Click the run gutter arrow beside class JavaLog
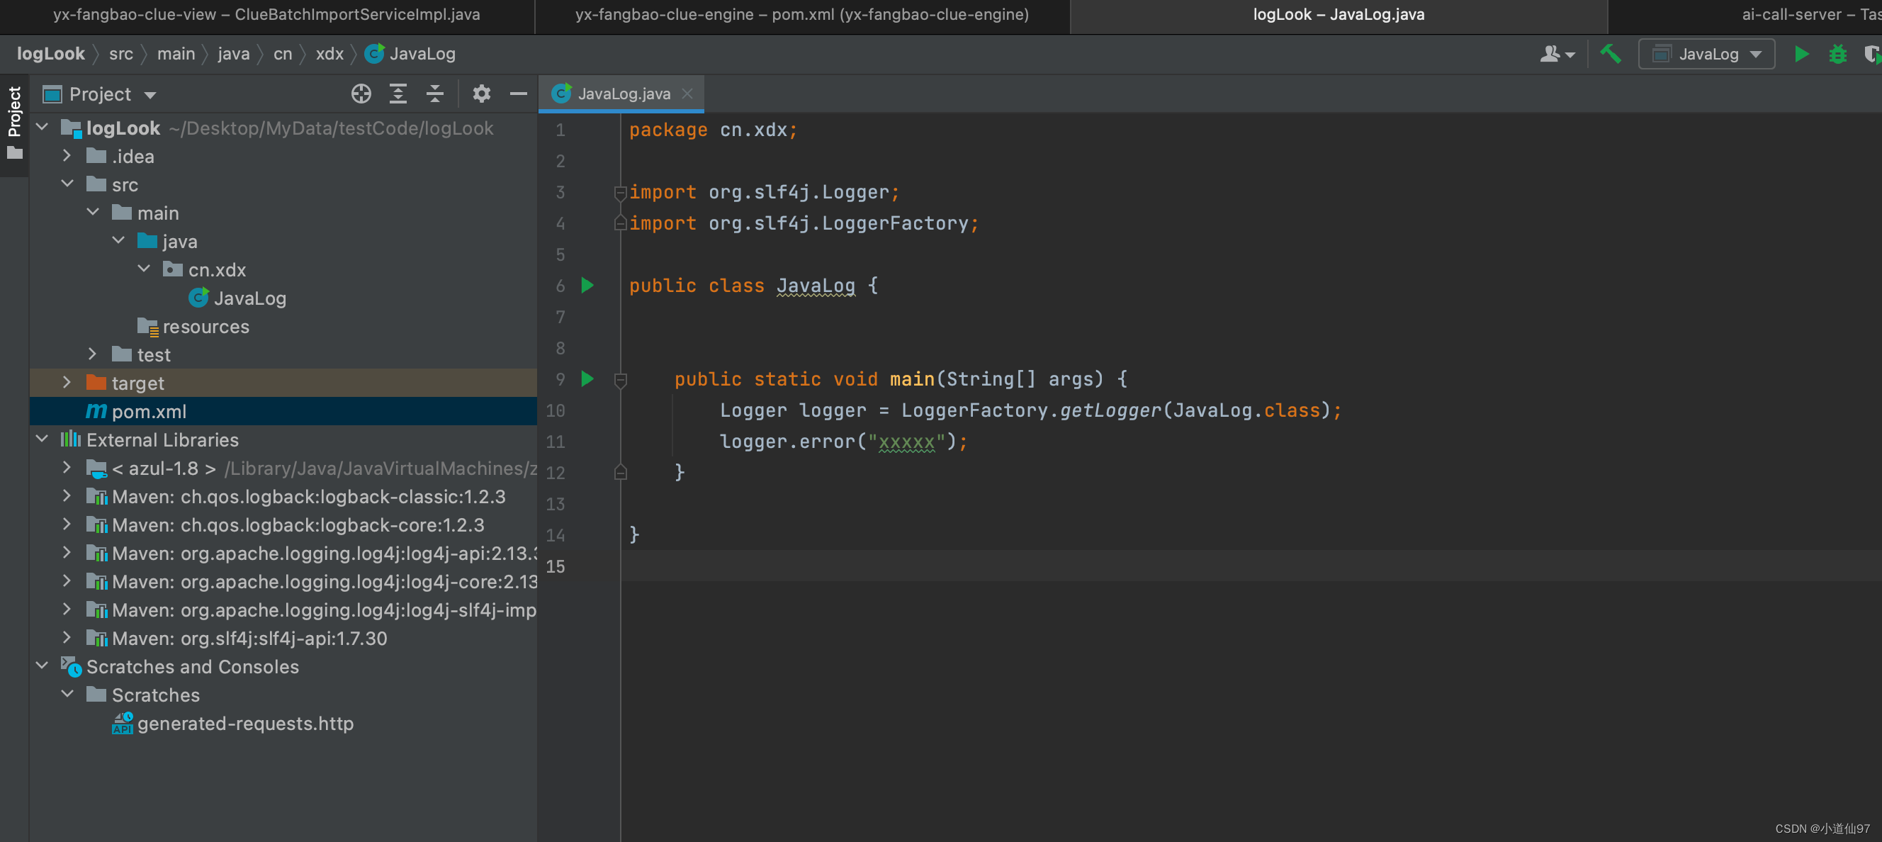Screen dimensions: 1882x842 click(587, 286)
